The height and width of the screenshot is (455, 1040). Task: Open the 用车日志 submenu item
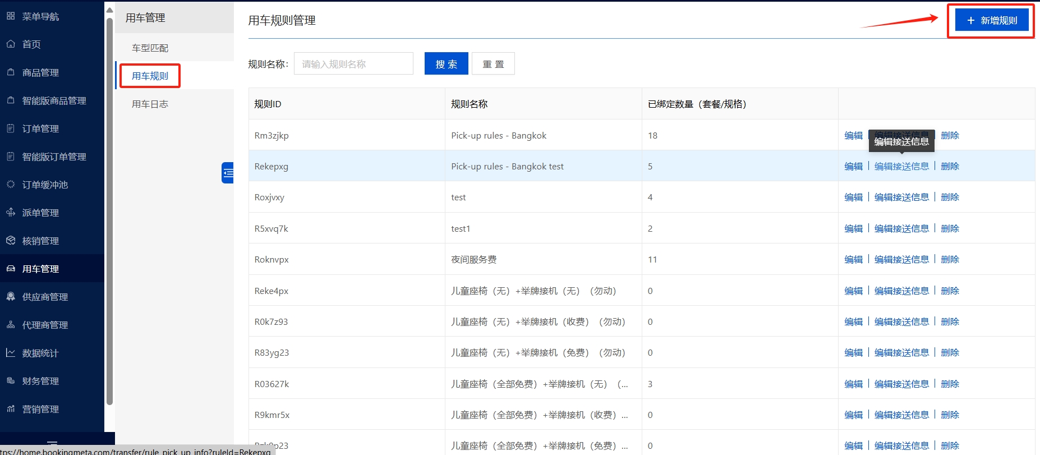coord(150,104)
